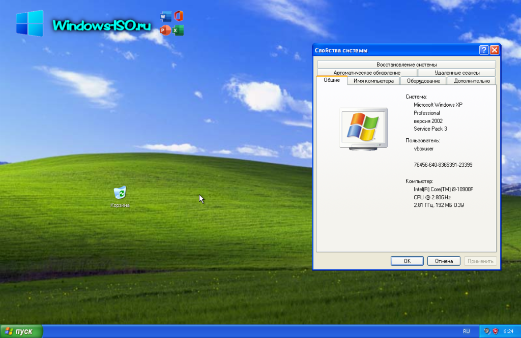Screen dimensions: 521x338
Task: Click the 2.81 ГГц, 192 МБ ОЗУ text
Action: 439,205
